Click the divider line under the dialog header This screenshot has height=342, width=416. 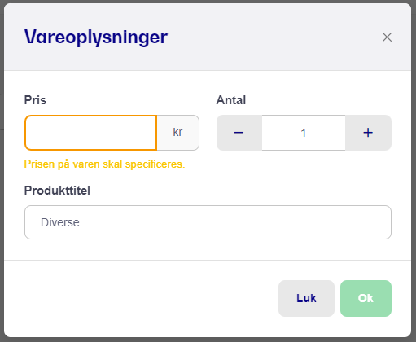coord(208,70)
